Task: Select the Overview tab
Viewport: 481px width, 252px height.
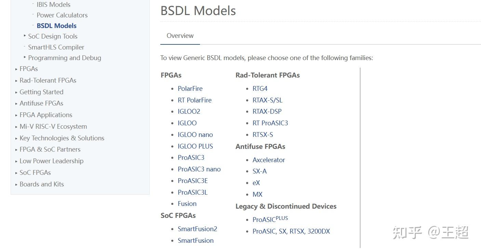Action: point(180,36)
